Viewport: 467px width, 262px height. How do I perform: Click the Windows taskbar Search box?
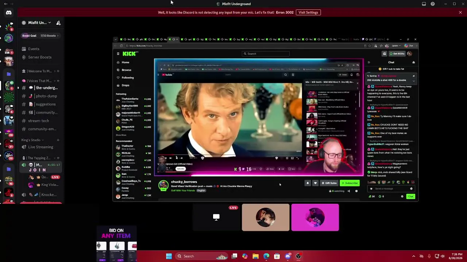[x=202, y=256]
